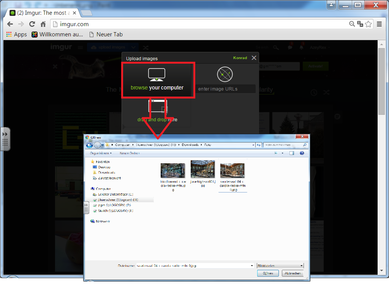The image size is (389, 291).
Task: Click the translate icon in address bar
Action: click(360, 24)
